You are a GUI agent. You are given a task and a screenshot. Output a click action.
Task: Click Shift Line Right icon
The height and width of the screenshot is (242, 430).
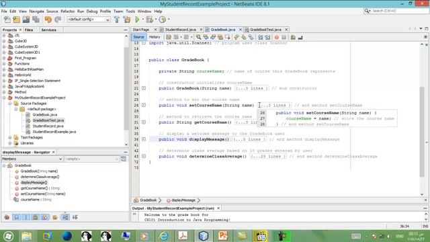tap(267, 37)
